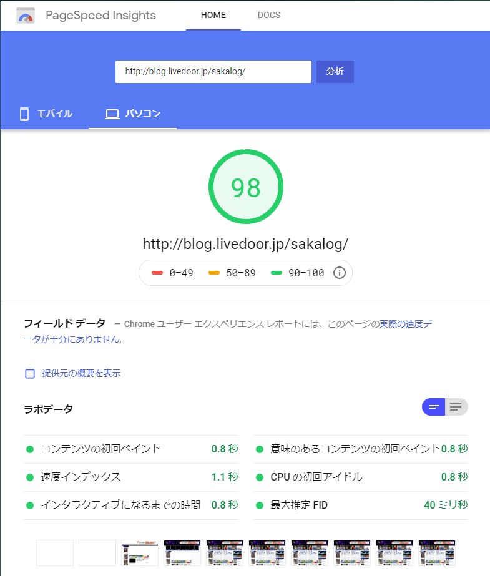Click the red 0-49 legend marker
The height and width of the screenshot is (576, 490).
(157, 273)
